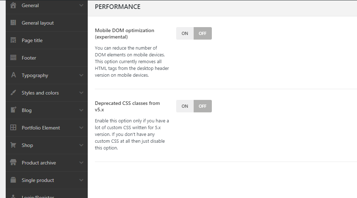Go to Page title settings
Image resolution: width=357 pixels, height=198 pixels.
(32, 40)
